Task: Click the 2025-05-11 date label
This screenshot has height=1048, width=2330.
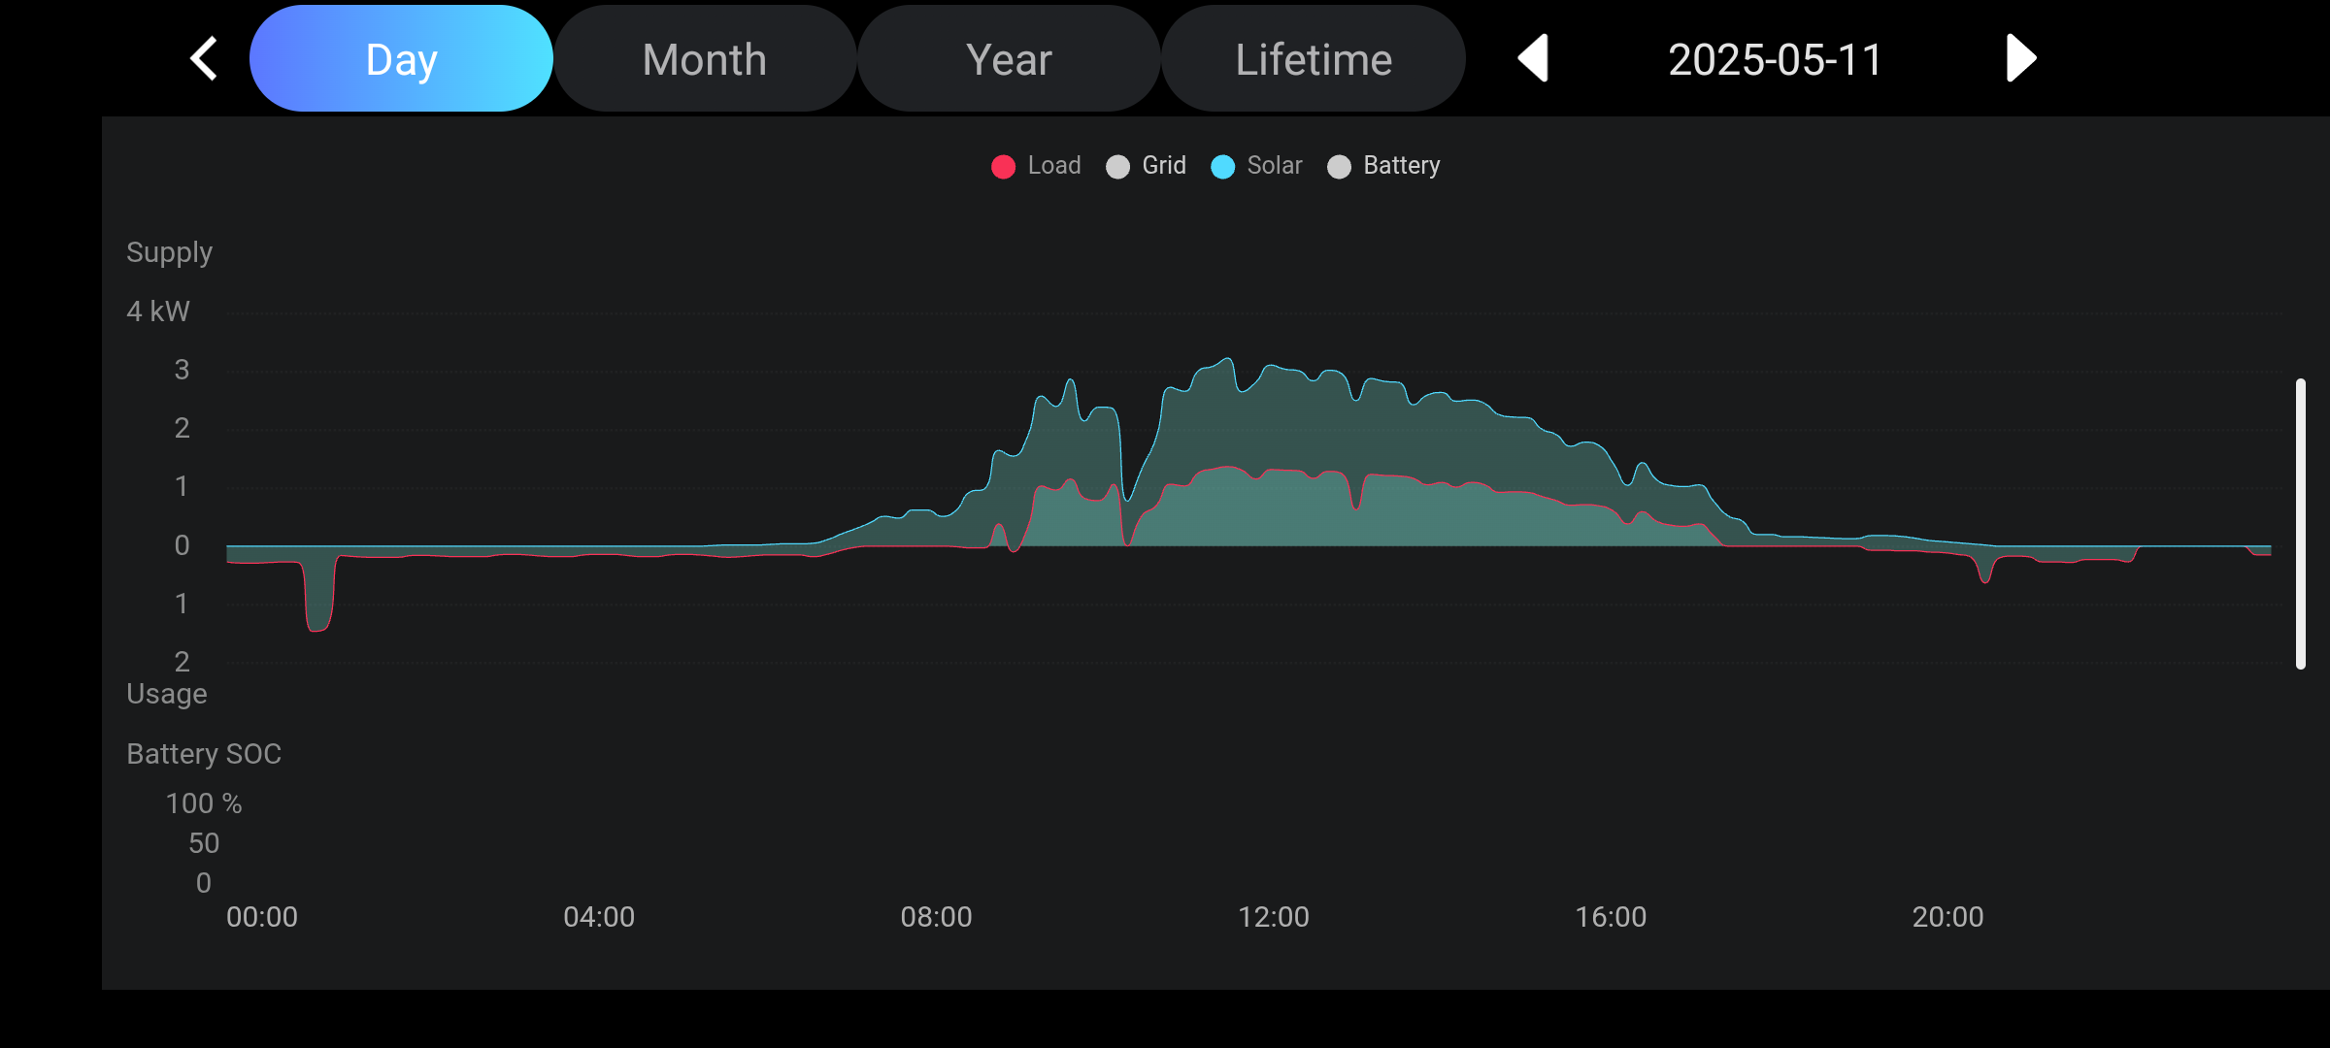Action: [1775, 59]
